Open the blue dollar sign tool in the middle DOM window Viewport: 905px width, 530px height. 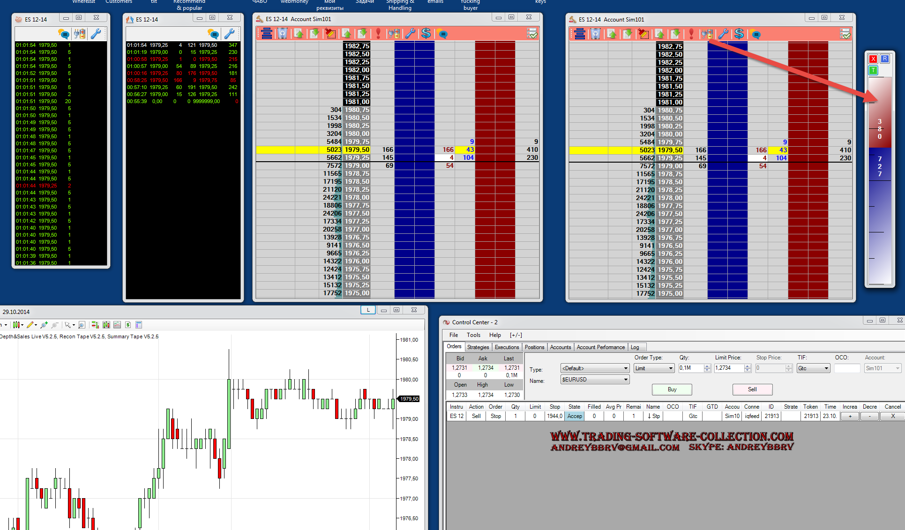pos(426,34)
